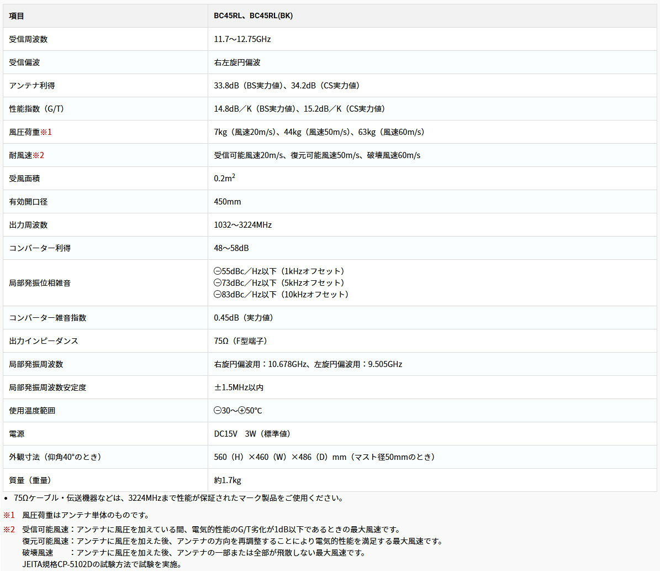Select the G/T value starting "14.8dB／K"
Image resolution: width=660 pixels, height=571 pixels.
[301, 109]
